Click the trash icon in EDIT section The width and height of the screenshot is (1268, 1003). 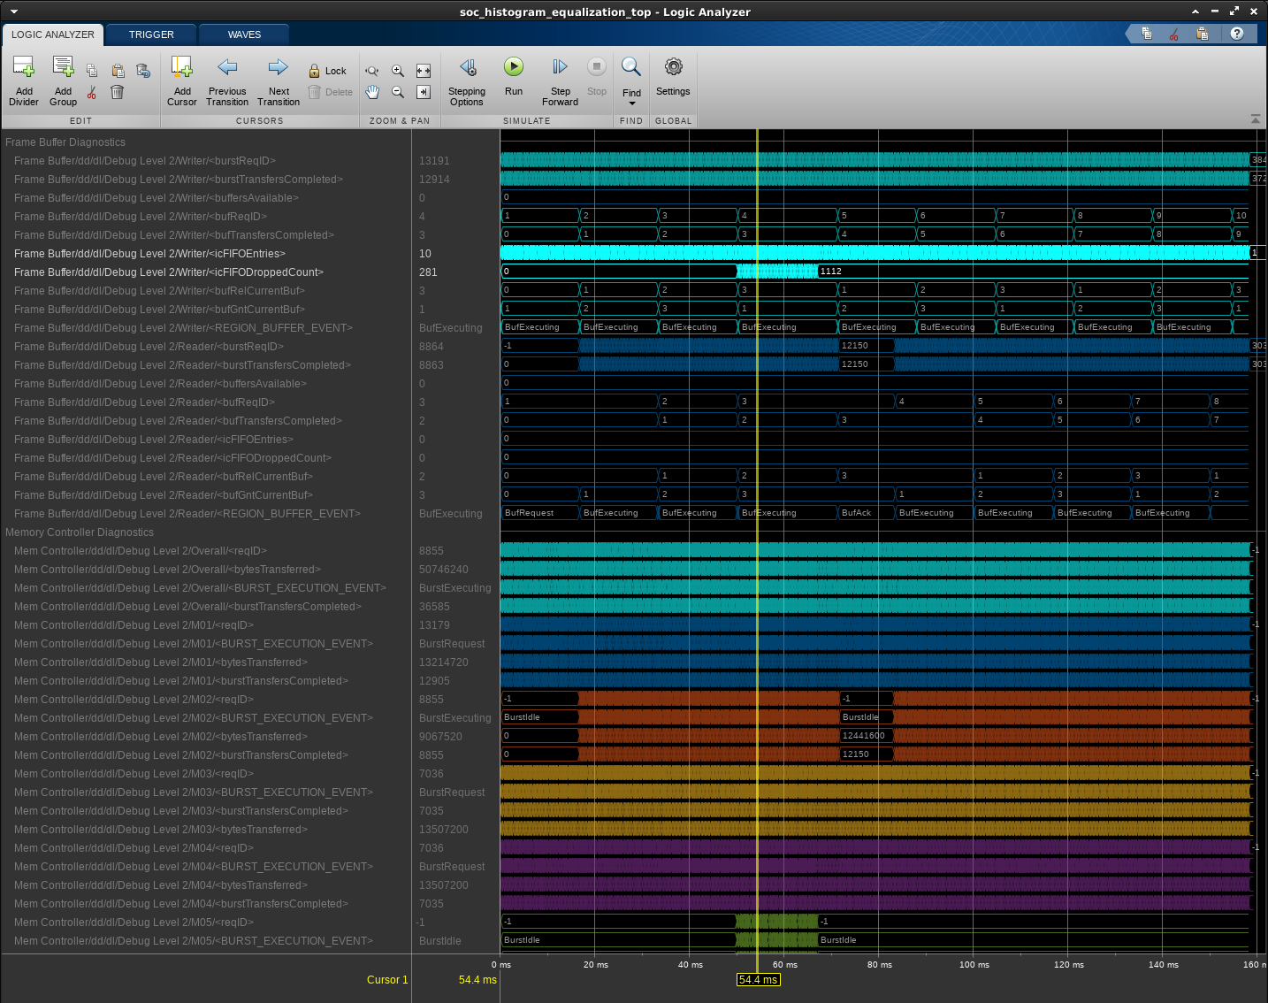click(117, 92)
